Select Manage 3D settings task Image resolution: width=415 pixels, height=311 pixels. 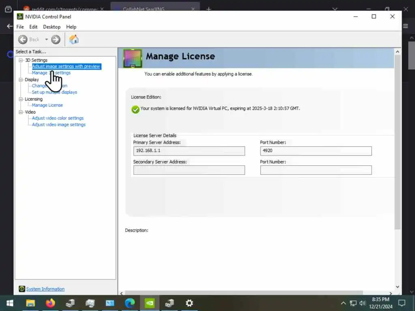pos(51,73)
